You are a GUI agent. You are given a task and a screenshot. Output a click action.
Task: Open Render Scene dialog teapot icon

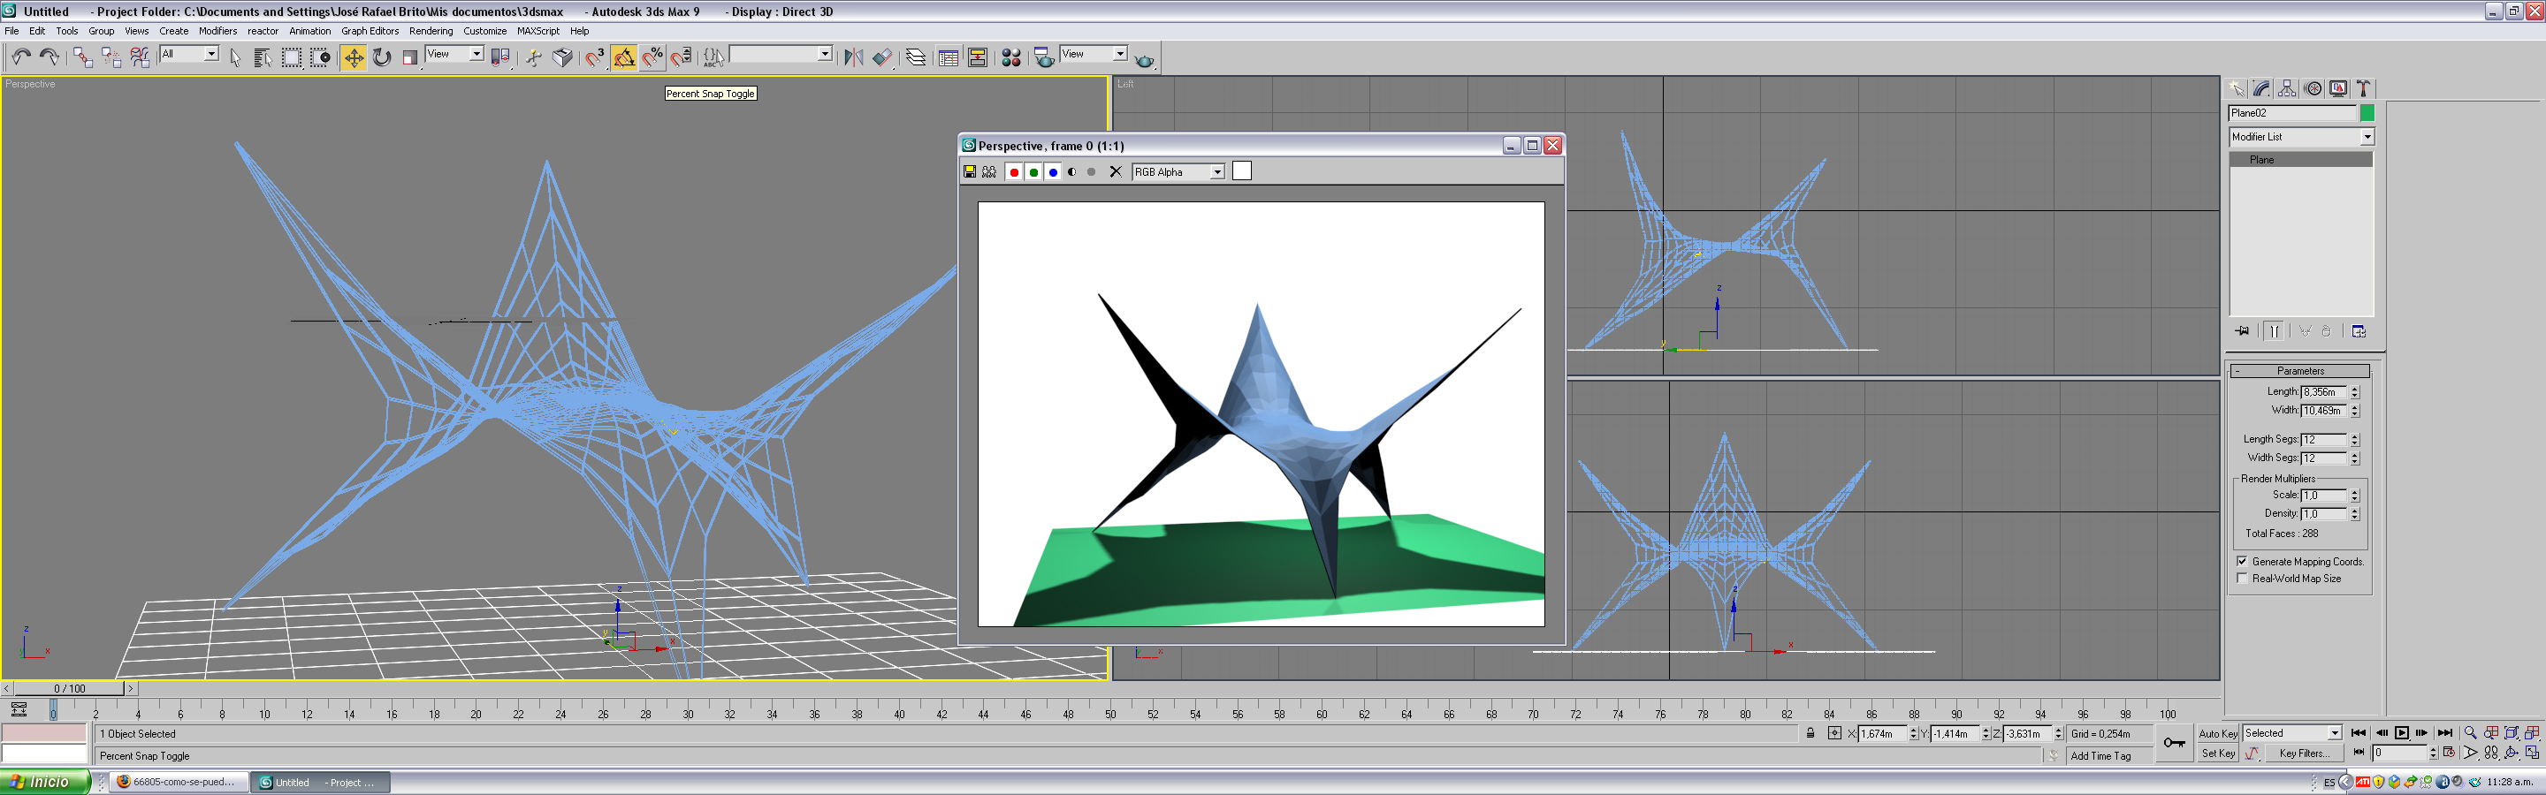[x=1044, y=57]
